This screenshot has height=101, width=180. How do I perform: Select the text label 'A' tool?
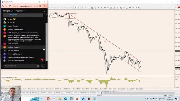pyautogui.click(x=98, y=8)
